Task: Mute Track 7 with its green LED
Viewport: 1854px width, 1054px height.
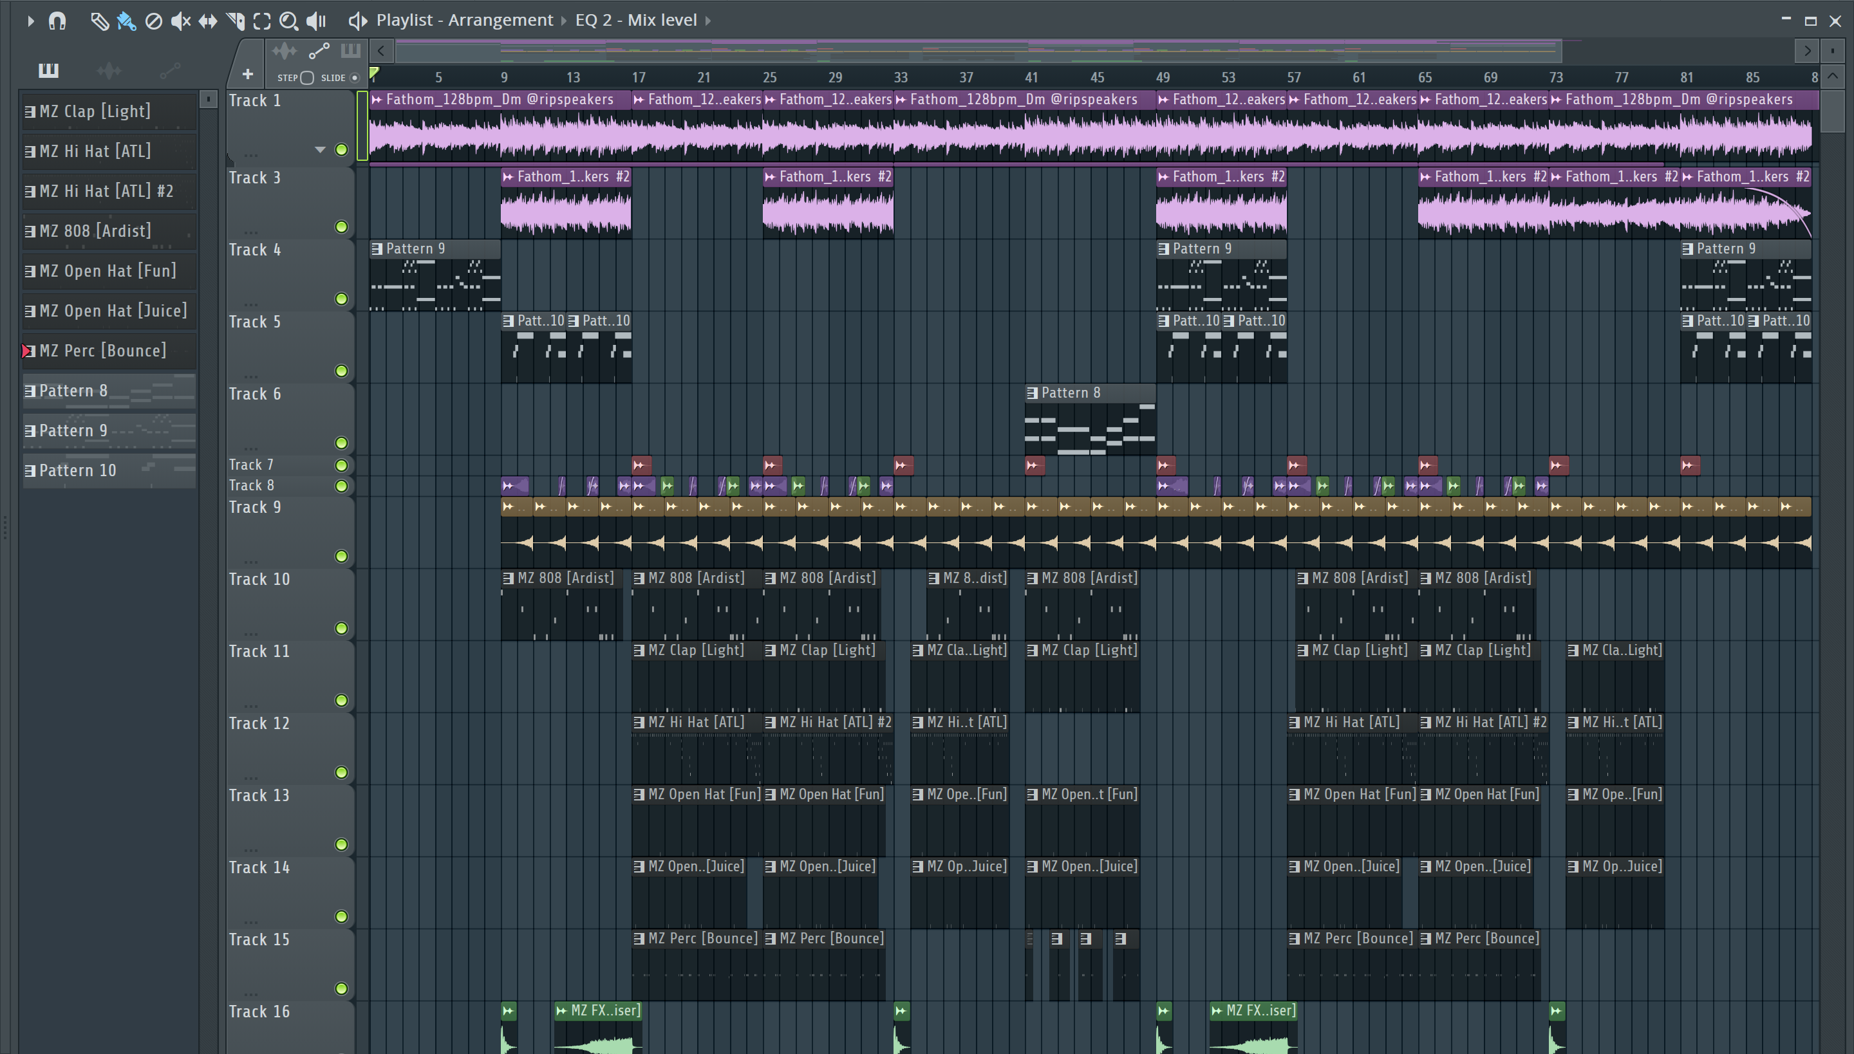Action: [x=342, y=465]
